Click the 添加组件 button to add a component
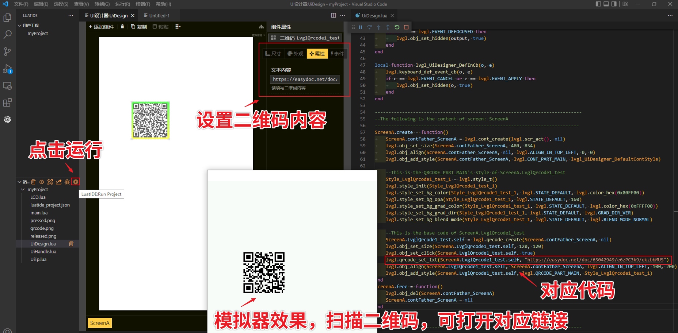Image resolution: width=678 pixels, height=333 pixels. (x=101, y=26)
